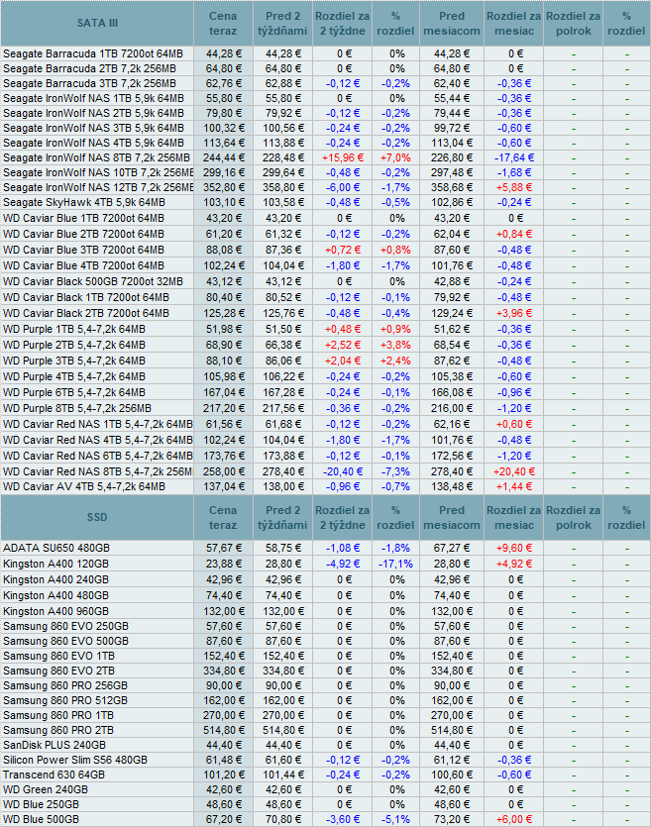The height and width of the screenshot is (827, 651).
Task: Click the +0,72 € two-week difference
Action: pos(343,250)
